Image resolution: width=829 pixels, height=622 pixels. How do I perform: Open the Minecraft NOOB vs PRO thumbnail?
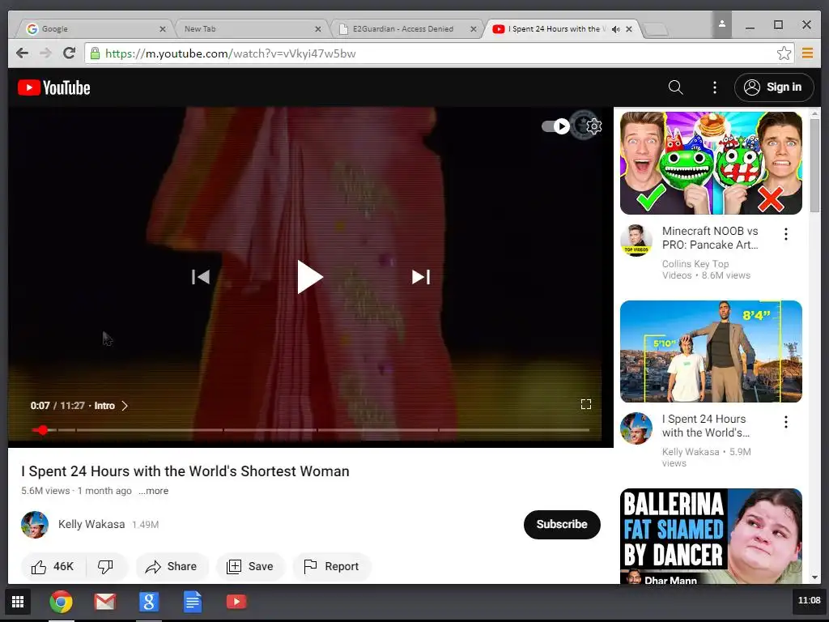pyautogui.click(x=711, y=163)
